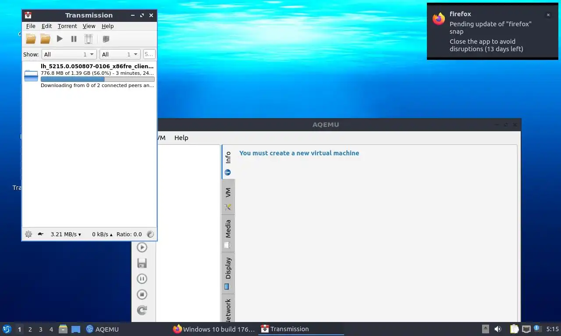Open the Help menu in Transmission

[107, 26]
